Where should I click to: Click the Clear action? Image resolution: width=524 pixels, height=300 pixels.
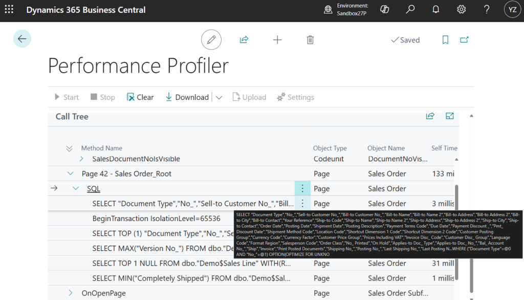point(140,97)
